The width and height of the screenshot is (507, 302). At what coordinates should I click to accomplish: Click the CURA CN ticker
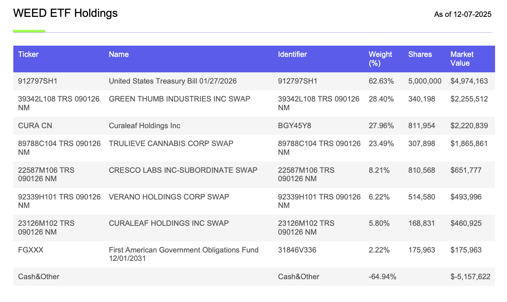point(35,126)
